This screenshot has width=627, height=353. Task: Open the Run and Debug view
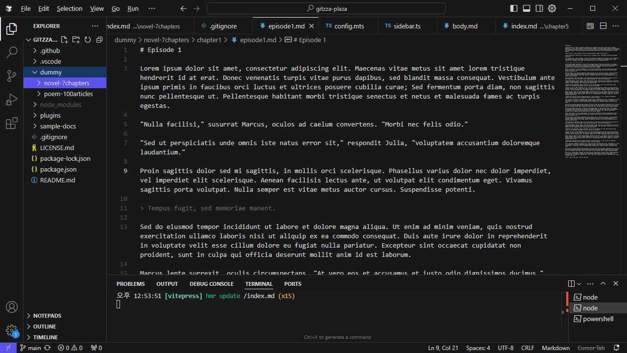point(11,100)
